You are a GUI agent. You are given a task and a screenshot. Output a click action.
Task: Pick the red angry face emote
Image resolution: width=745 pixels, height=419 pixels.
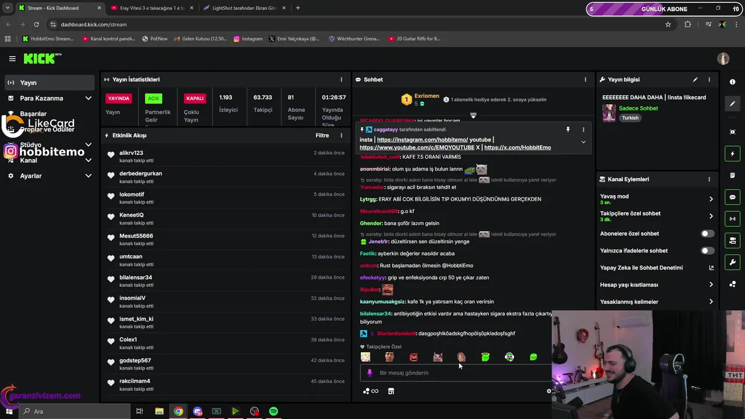click(x=414, y=357)
